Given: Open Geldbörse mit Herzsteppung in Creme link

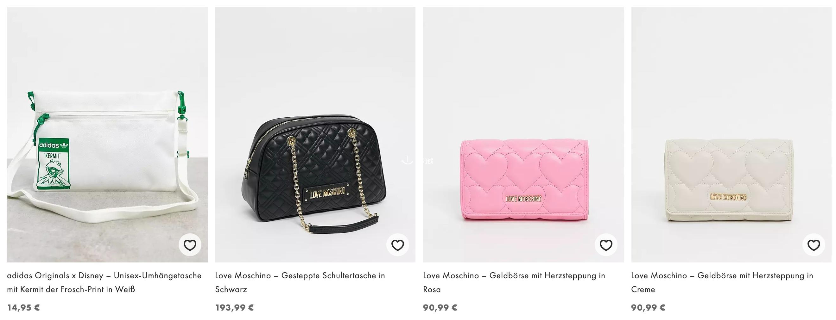Looking at the screenshot, I should click(722, 282).
